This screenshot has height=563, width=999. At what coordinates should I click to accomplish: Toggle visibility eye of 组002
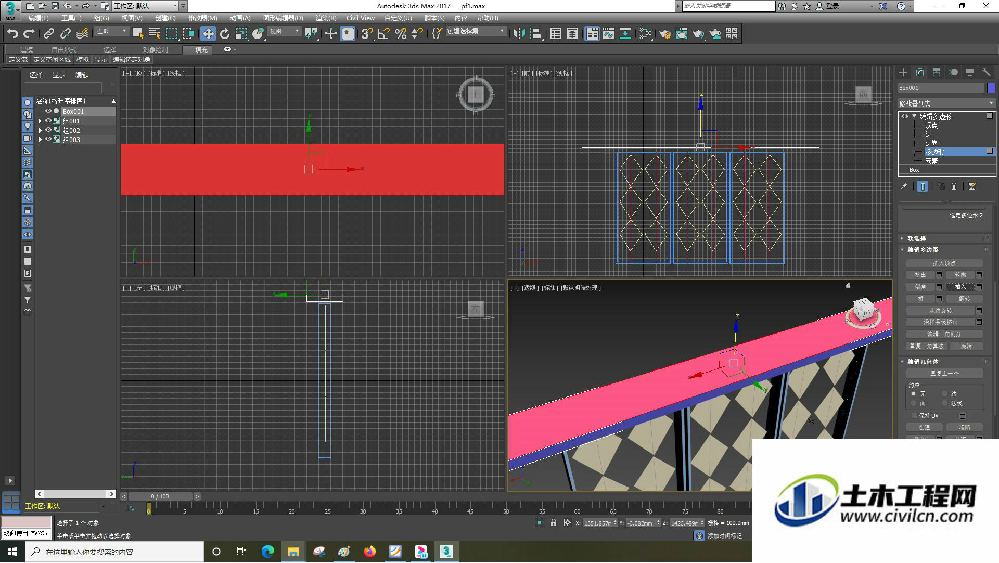[48, 130]
